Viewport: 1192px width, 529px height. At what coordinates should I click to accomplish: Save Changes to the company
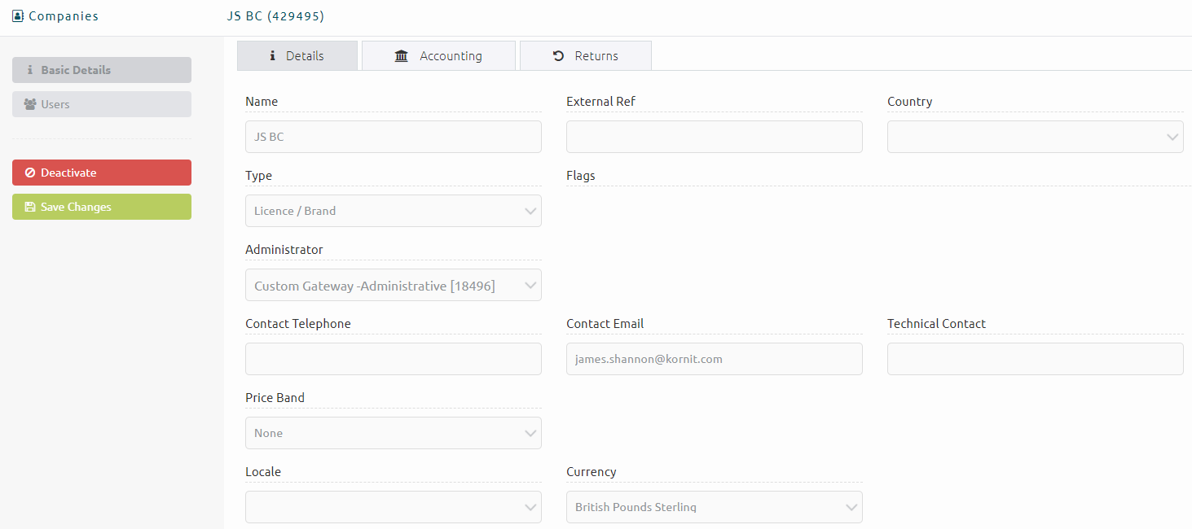(x=102, y=207)
